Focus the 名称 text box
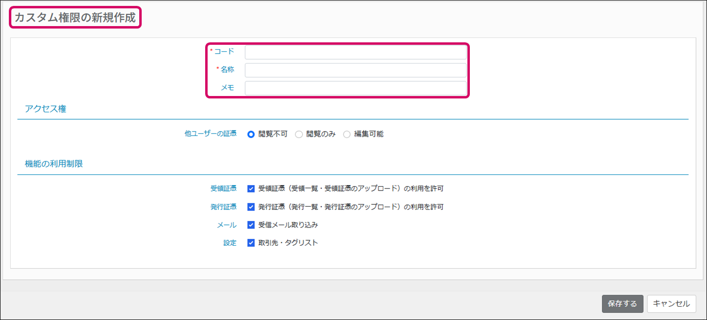The height and width of the screenshot is (320, 707). pyautogui.click(x=355, y=70)
